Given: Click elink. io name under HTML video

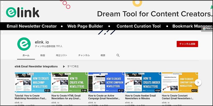Looking at the screenshot, I should point(55,103).
